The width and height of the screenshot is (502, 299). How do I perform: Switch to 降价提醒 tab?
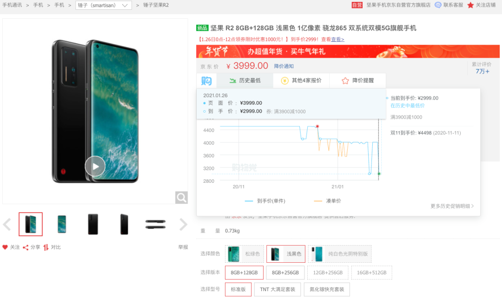coord(357,80)
